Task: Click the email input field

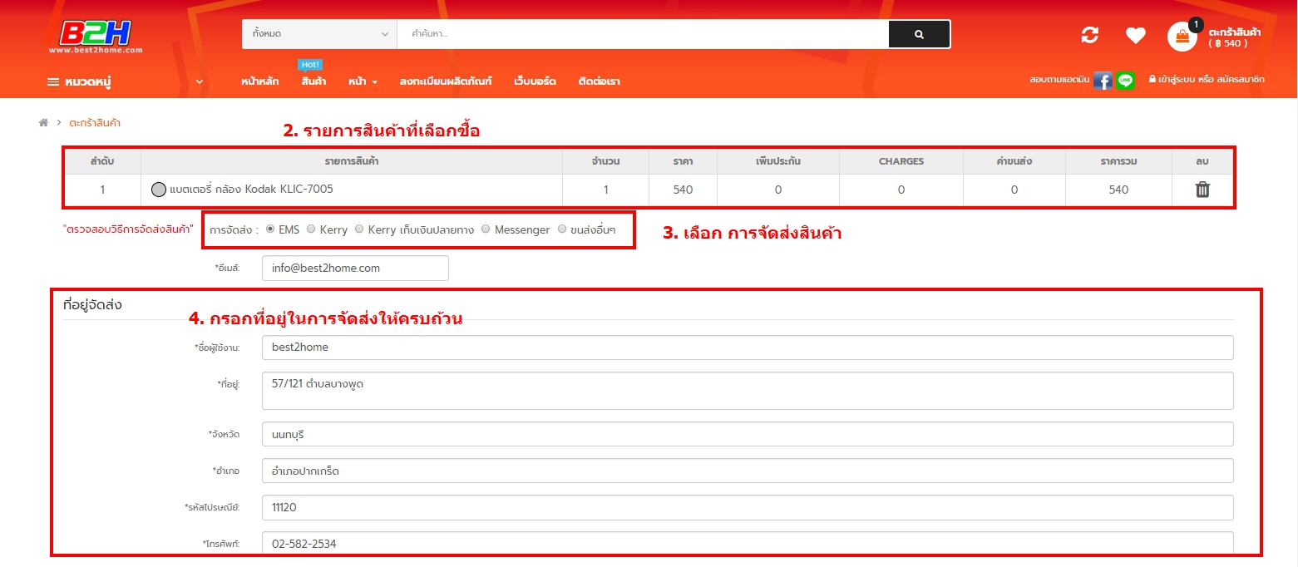Action: pyautogui.click(x=355, y=269)
